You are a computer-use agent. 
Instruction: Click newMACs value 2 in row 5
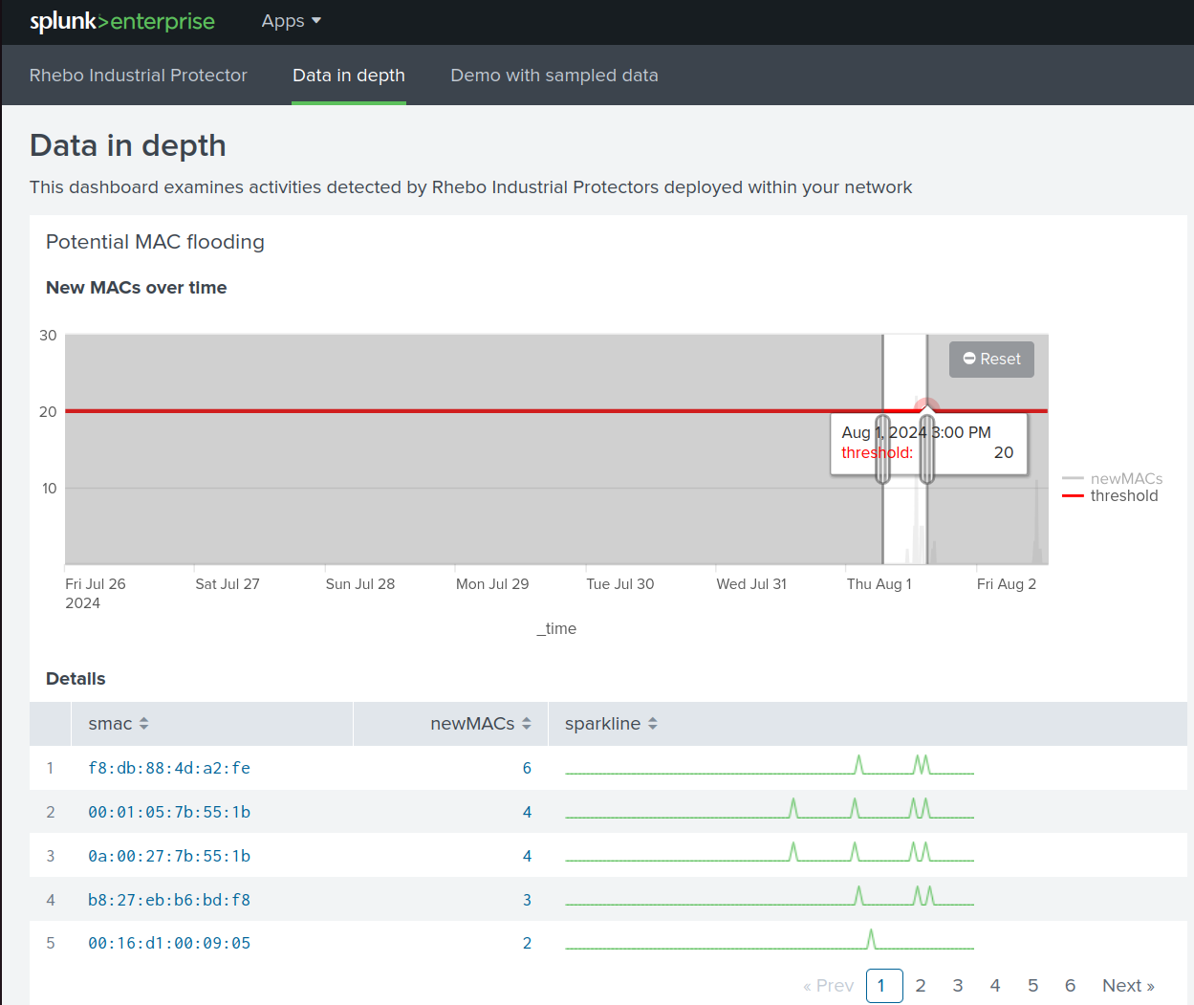click(x=527, y=943)
